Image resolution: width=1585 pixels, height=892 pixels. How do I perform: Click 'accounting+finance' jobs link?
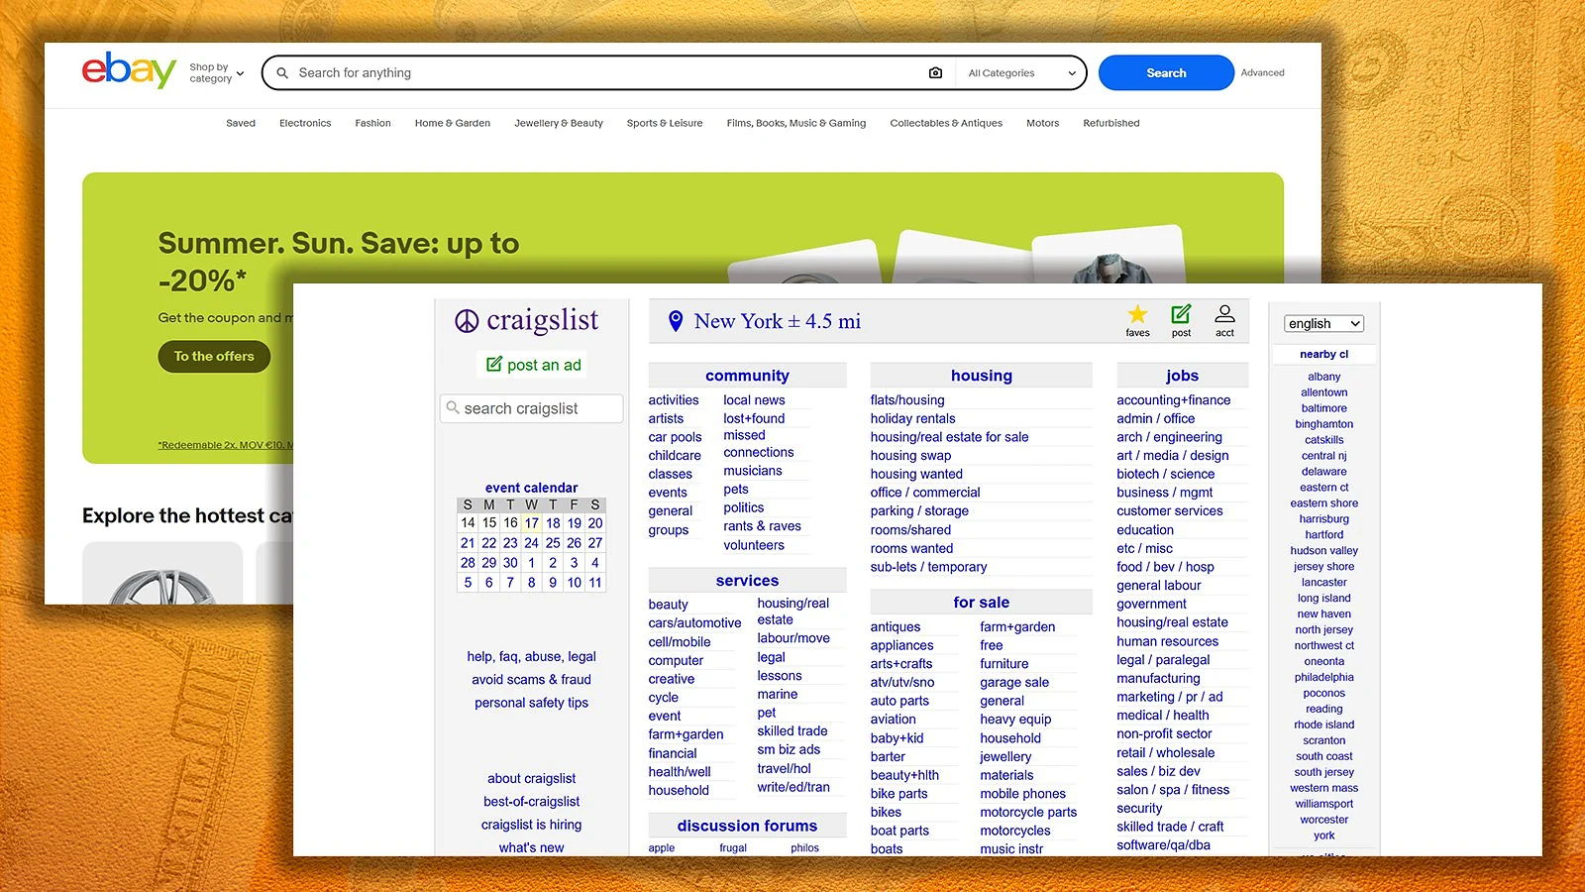click(x=1173, y=400)
